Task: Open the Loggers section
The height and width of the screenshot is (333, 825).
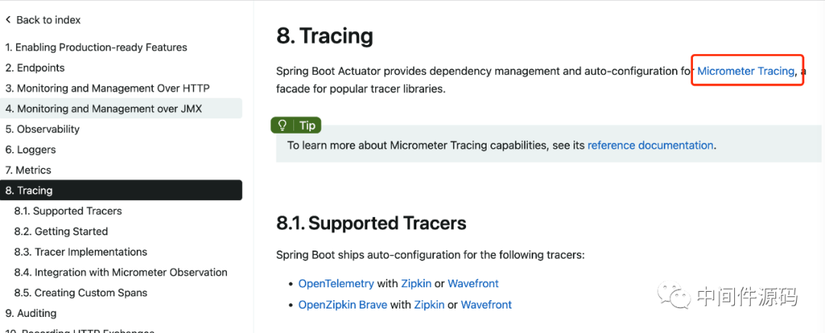Action: click(x=31, y=150)
